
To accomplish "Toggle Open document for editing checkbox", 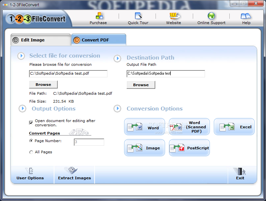I will pos(31,123).
